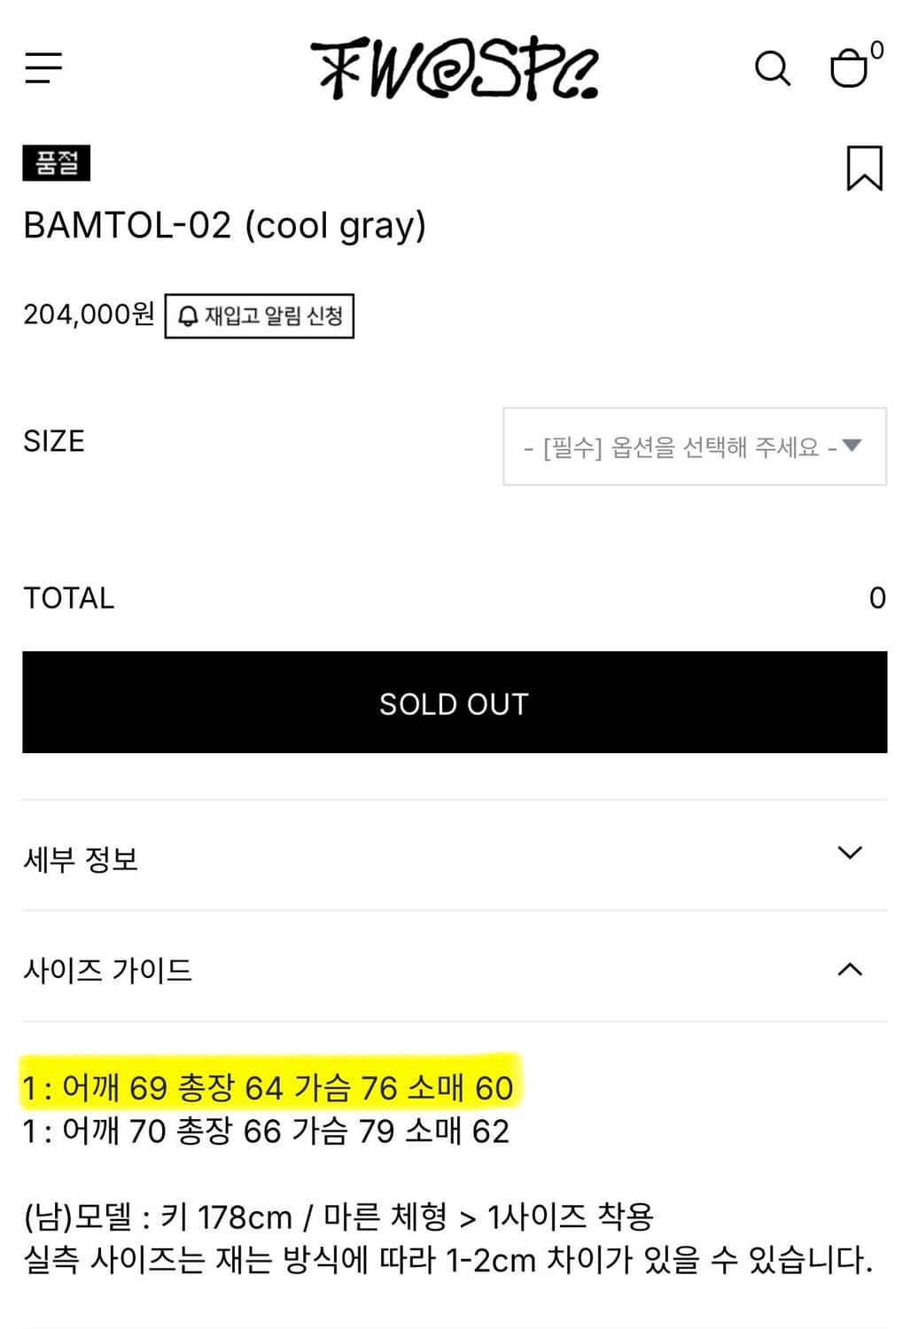Toggle restock alert via 재입고 알림 신청

coord(260,316)
